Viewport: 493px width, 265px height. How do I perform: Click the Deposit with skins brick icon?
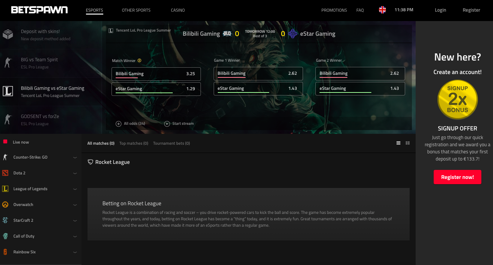pyautogui.click(x=8, y=35)
